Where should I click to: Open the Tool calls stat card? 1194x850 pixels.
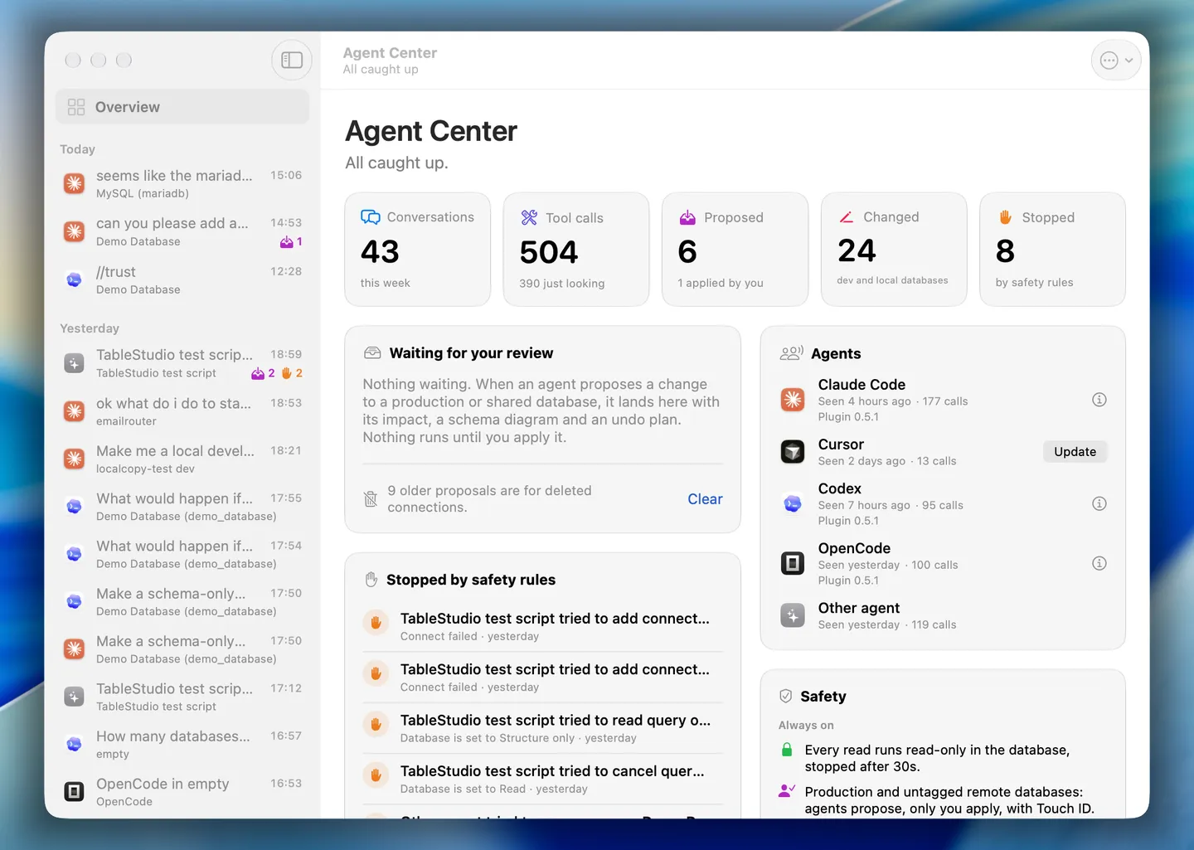point(576,250)
